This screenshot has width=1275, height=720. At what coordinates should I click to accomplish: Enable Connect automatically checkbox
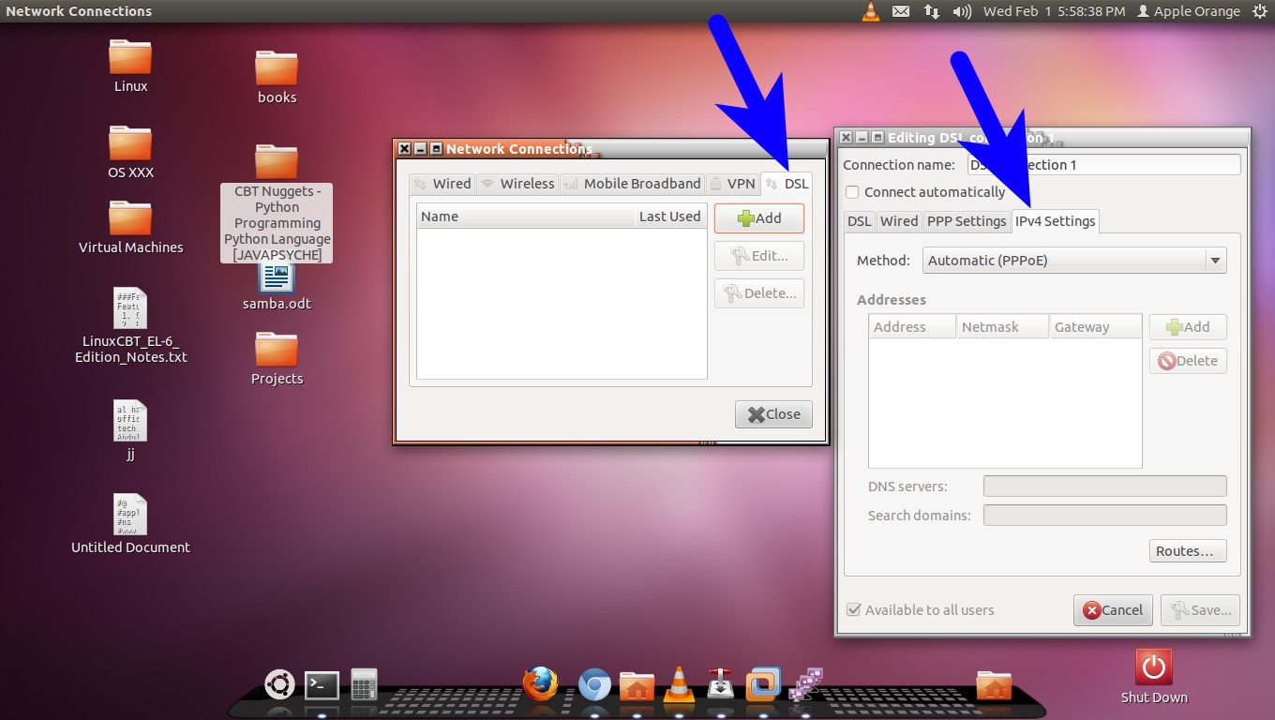coord(852,192)
